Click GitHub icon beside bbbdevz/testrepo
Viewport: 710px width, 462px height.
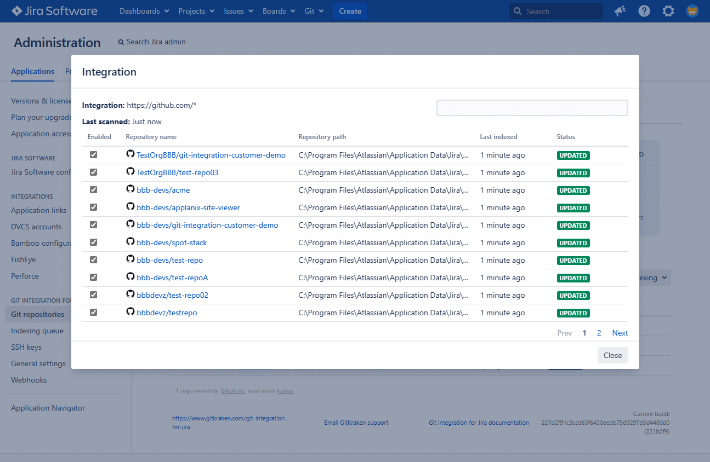(x=130, y=312)
